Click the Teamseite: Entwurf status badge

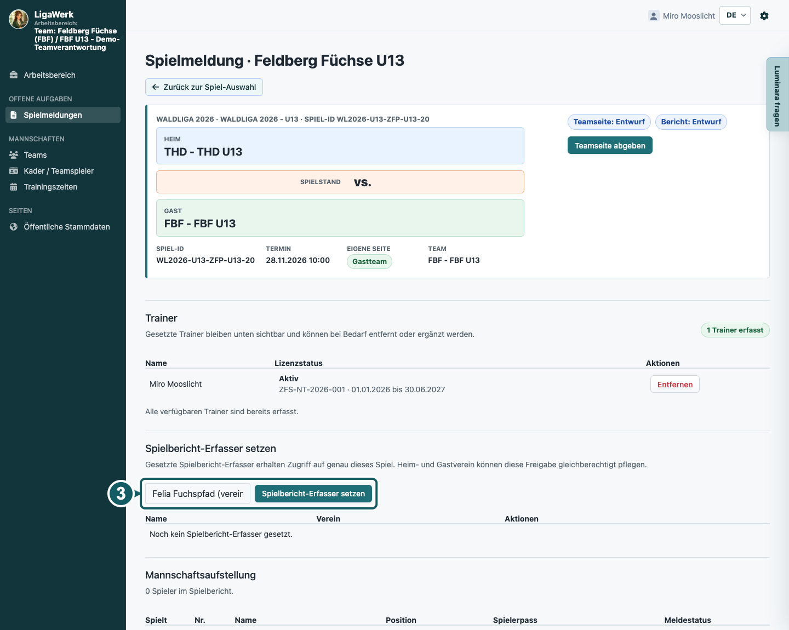coord(609,122)
